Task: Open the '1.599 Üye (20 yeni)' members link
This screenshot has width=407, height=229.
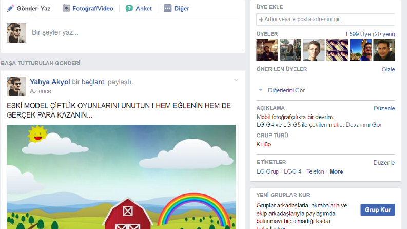Action: pyautogui.click(x=370, y=34)
